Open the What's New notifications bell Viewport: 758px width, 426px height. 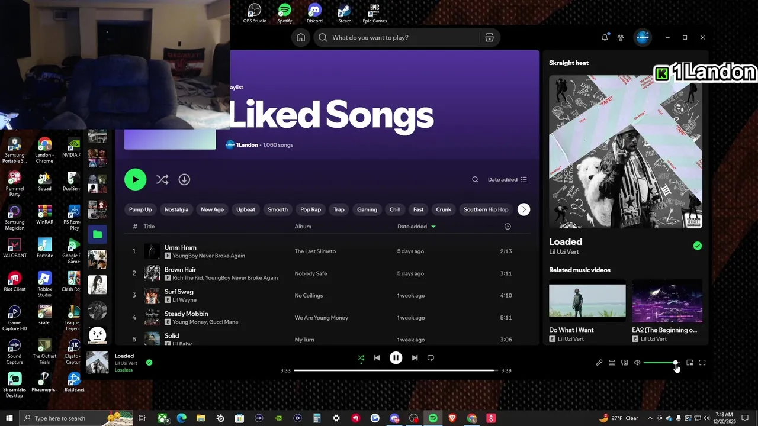[x=605, y=37]
